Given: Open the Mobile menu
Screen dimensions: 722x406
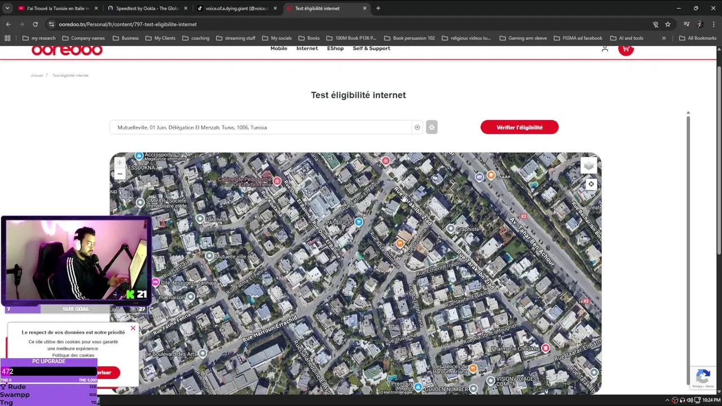Looking at the screenshot, I should [x=279, y=48].
